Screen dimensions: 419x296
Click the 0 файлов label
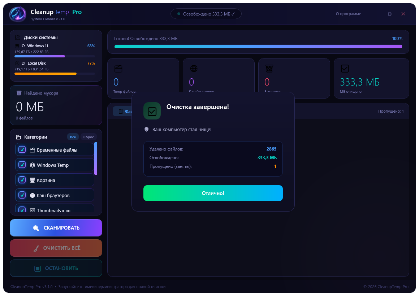(x=24, y=118)
